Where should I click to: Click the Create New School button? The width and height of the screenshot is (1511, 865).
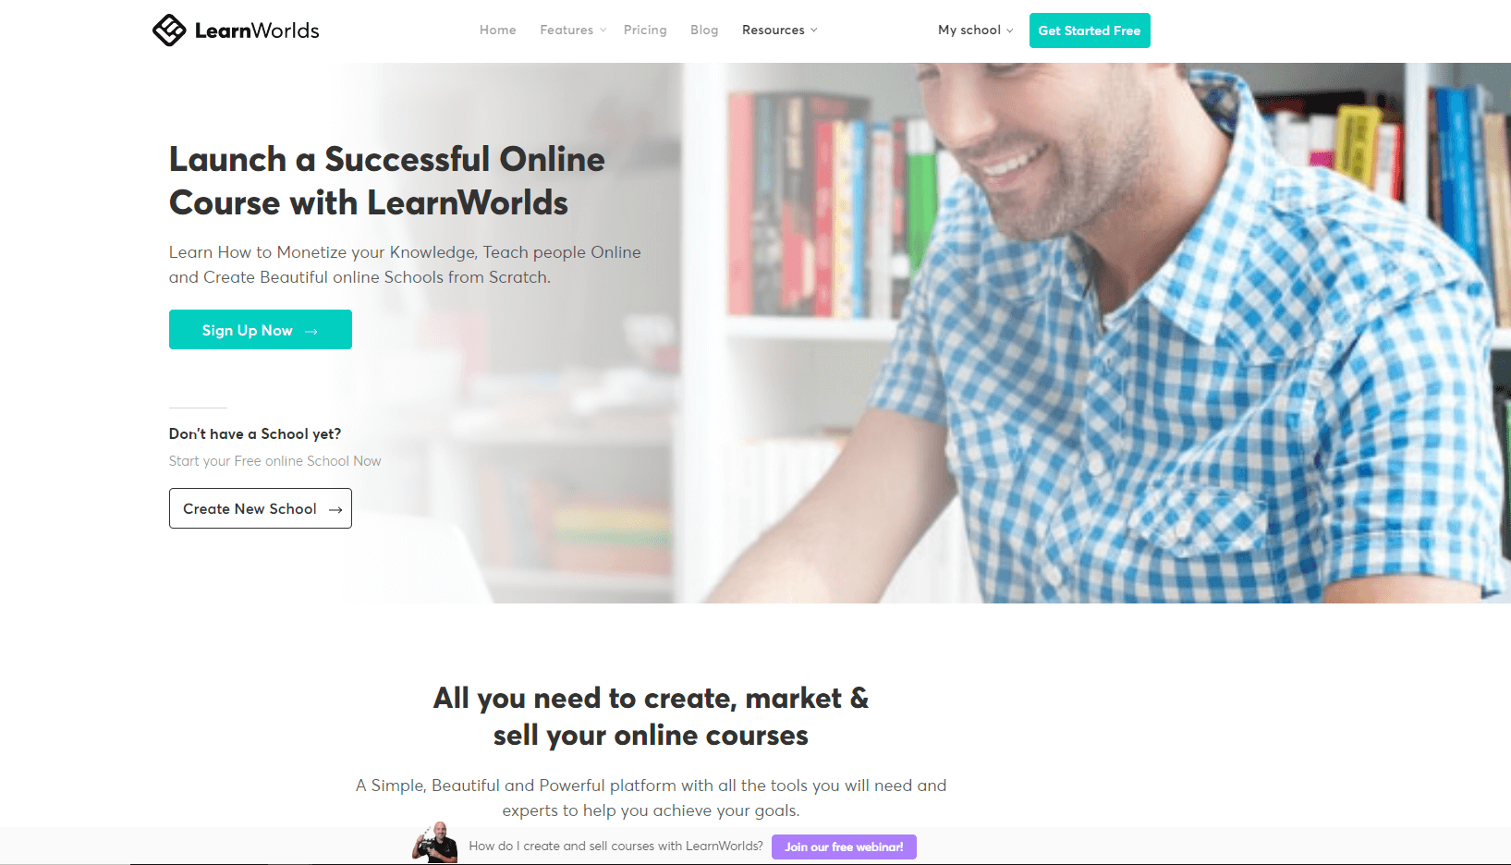(261, 508)
